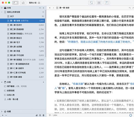Open the 故事流程 whiteboard

point(22,90)
